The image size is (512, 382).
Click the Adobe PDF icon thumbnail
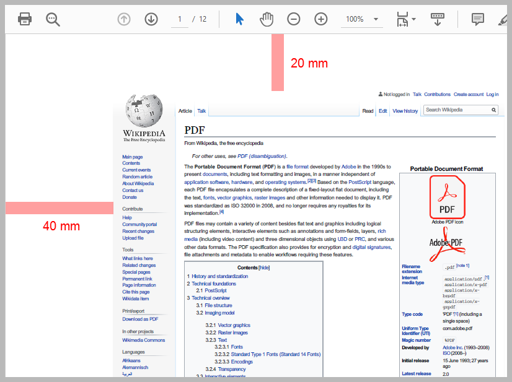[x=448, y=197]
